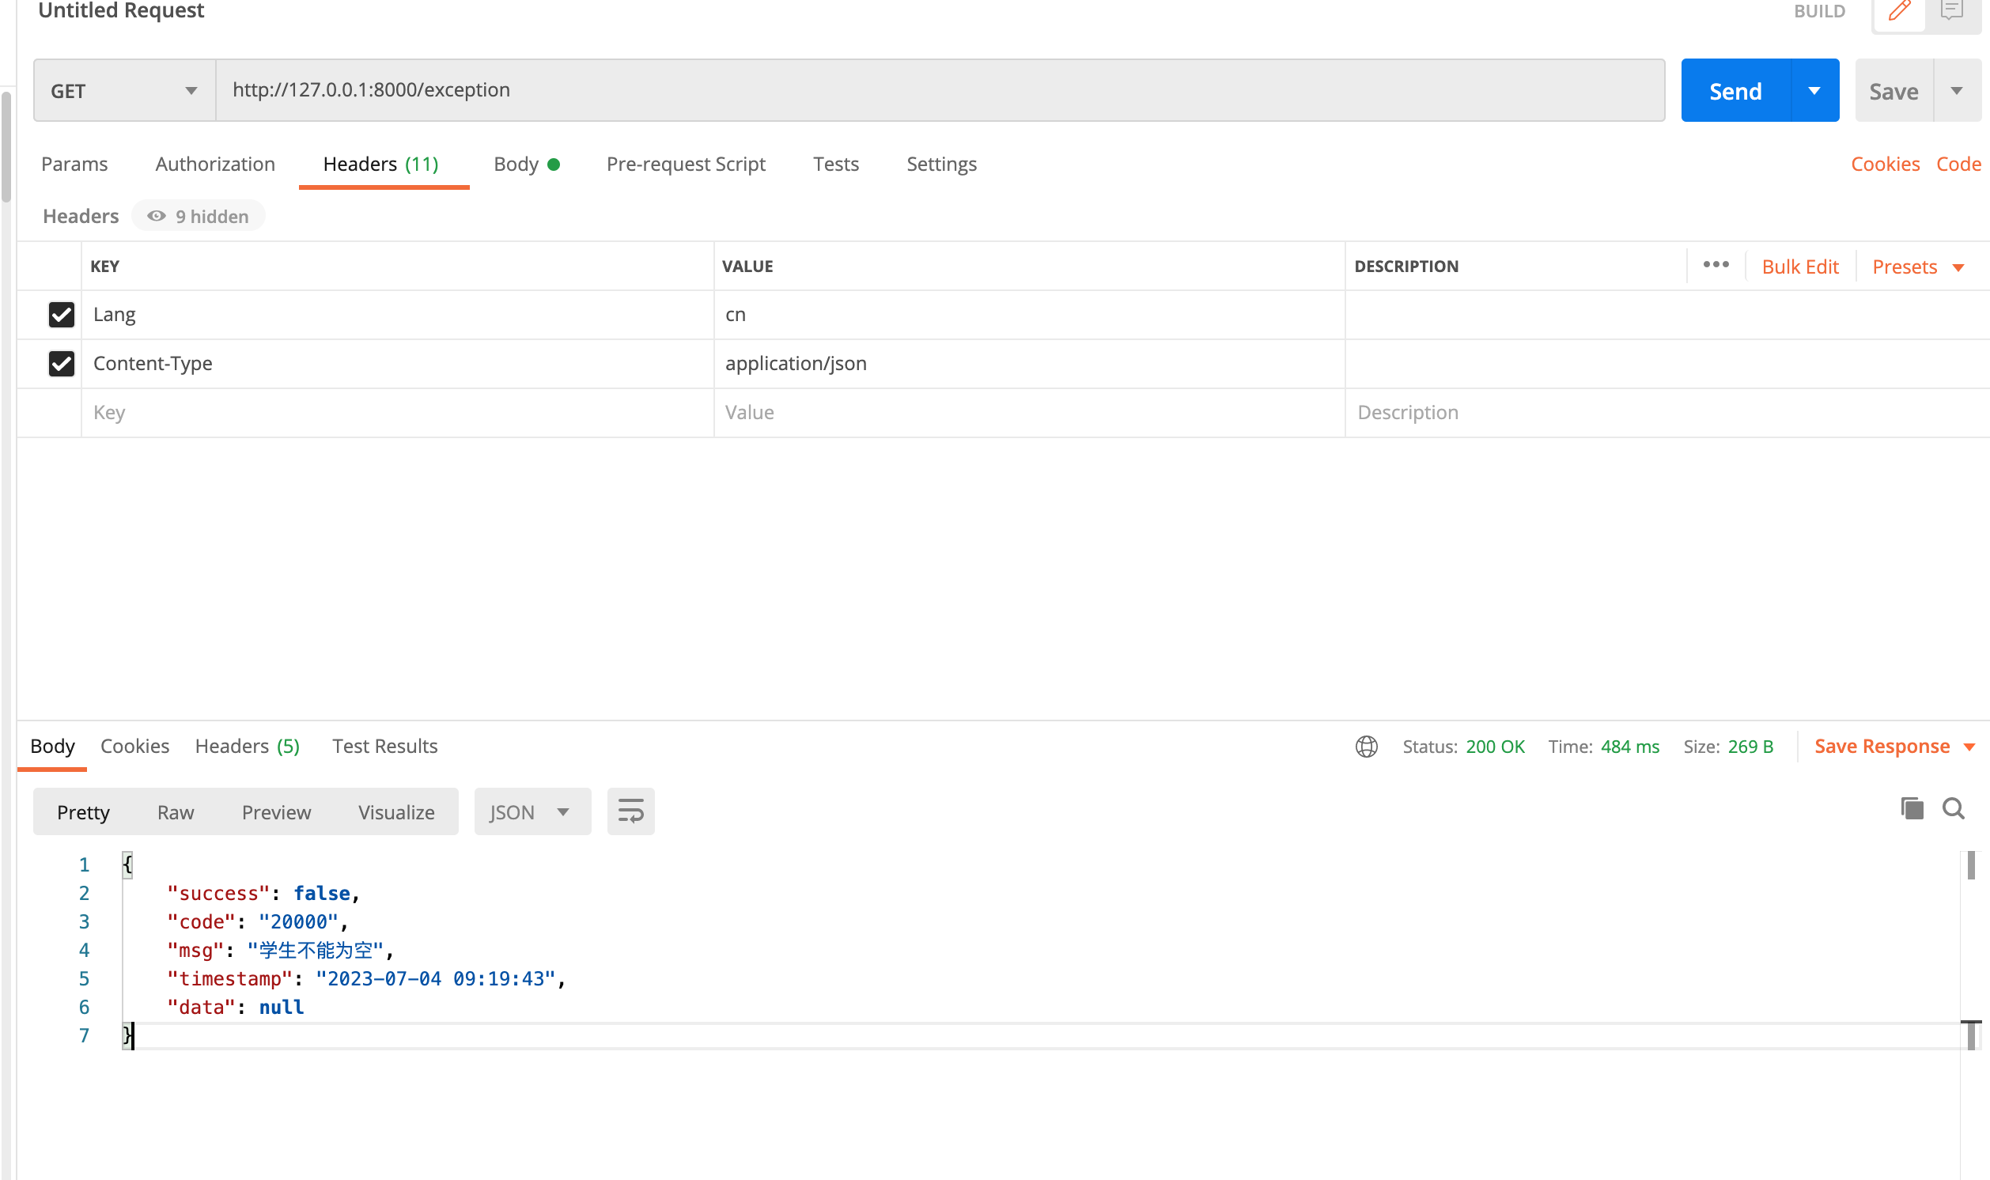The height and width of the screenshot is (1180, 1990).
Task: Open the GET method dropdown
Action: (x=124, y=91)
